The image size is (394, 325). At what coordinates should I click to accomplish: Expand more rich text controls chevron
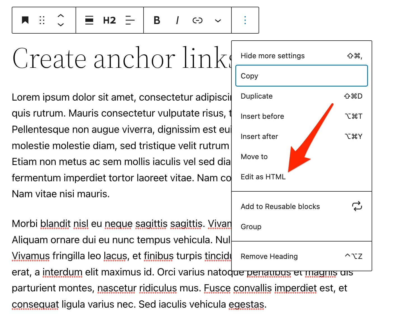click(218, 20)
